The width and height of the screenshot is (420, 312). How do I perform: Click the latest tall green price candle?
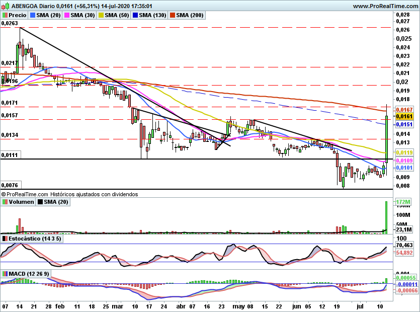[386, 139]
